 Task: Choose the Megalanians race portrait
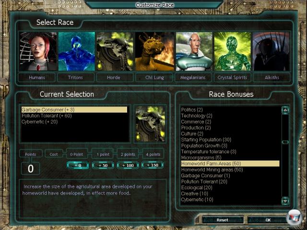pos(194,51)
